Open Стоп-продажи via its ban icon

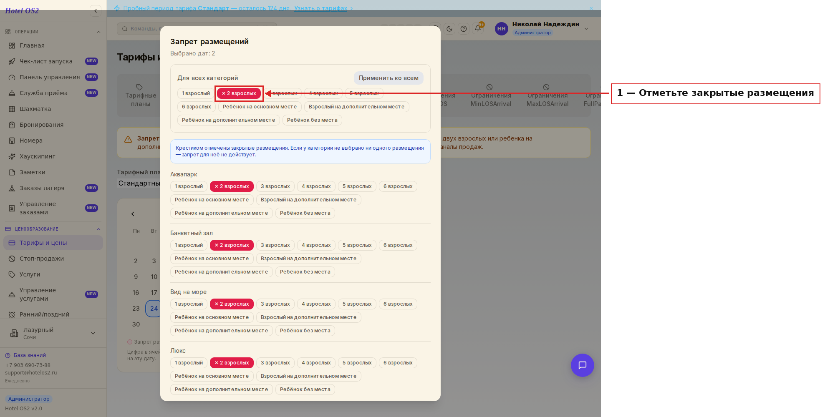[x=12, y=259]
